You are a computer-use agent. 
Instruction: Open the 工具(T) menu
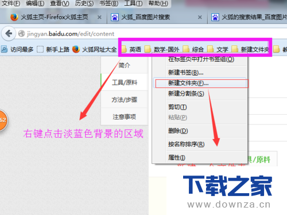point(133,3)
